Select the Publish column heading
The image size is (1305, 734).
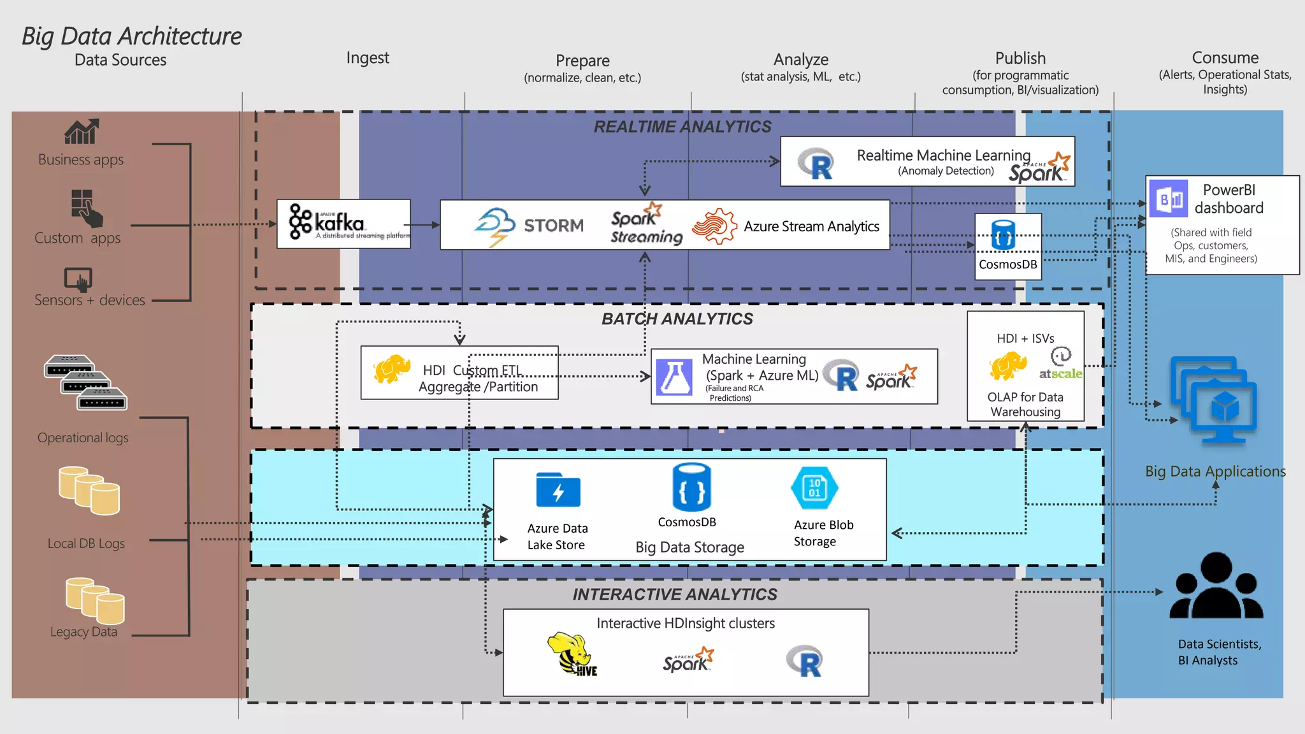point(1020,58)
